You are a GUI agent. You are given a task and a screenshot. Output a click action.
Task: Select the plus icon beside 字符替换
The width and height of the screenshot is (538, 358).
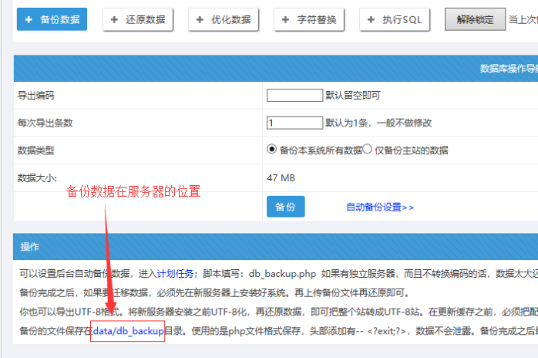tap(287, 19)
